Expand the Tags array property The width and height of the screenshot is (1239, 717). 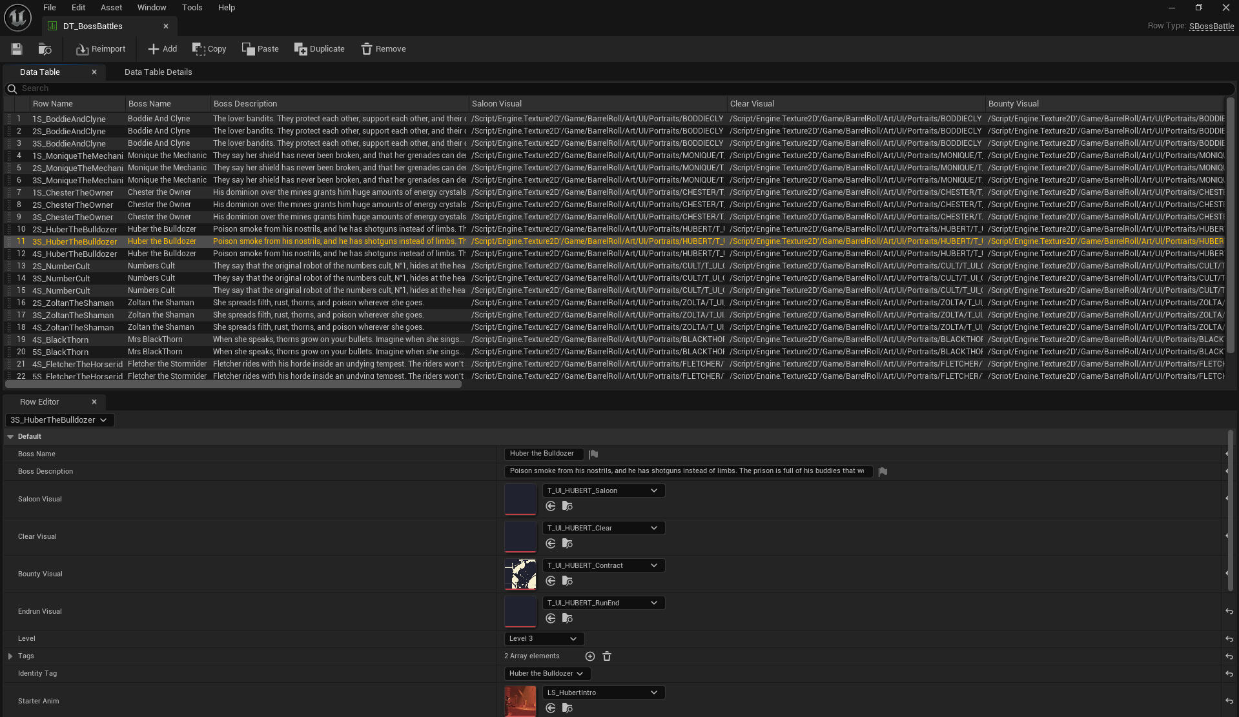pos(10,656)
